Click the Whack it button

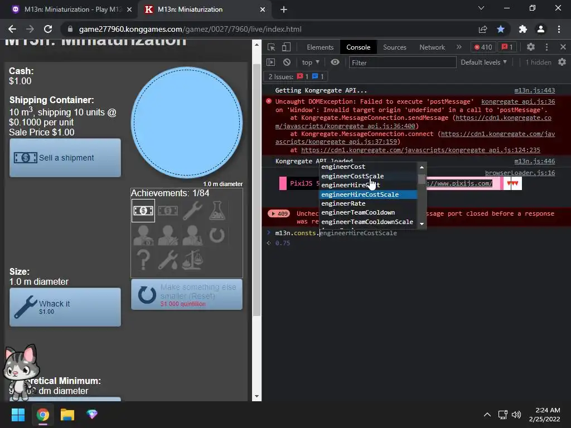(65, 307)
